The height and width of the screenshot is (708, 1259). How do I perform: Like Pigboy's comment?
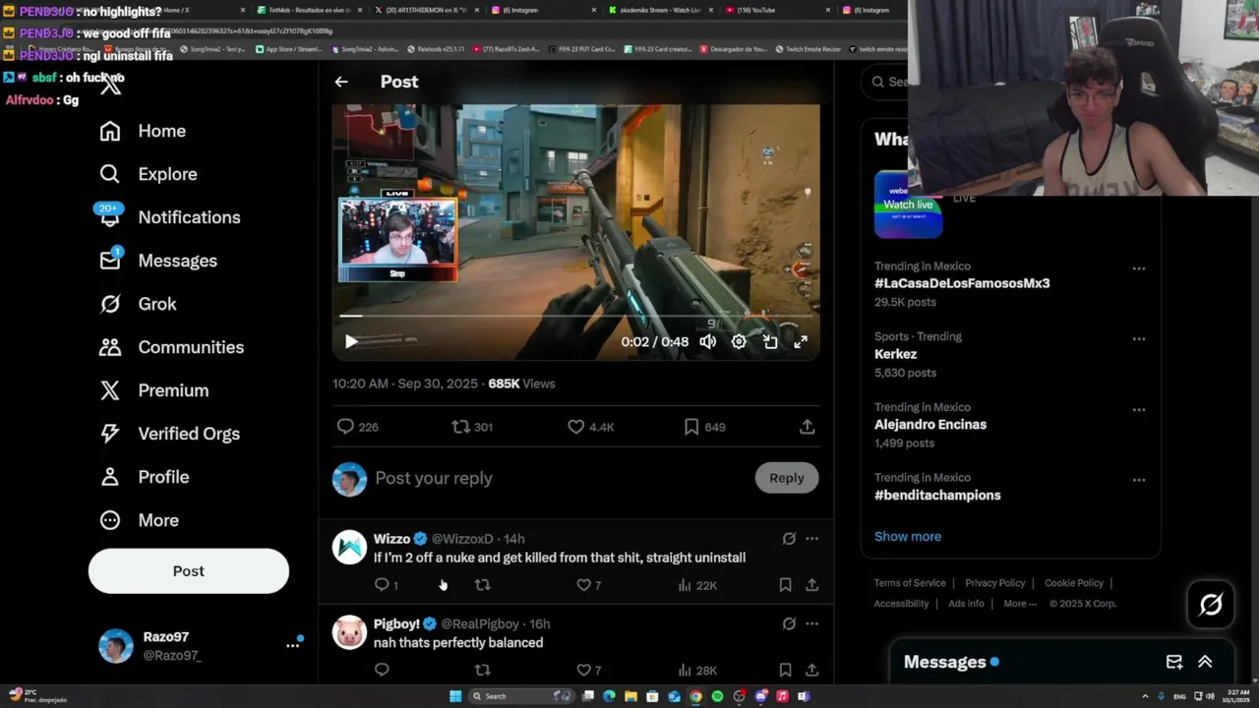pos(588,670)
